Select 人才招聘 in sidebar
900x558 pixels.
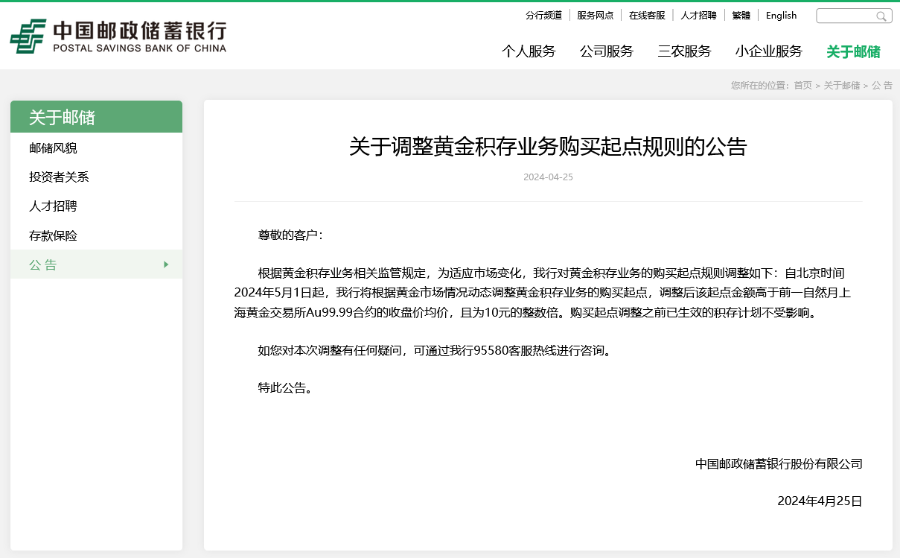click(96, 206)
